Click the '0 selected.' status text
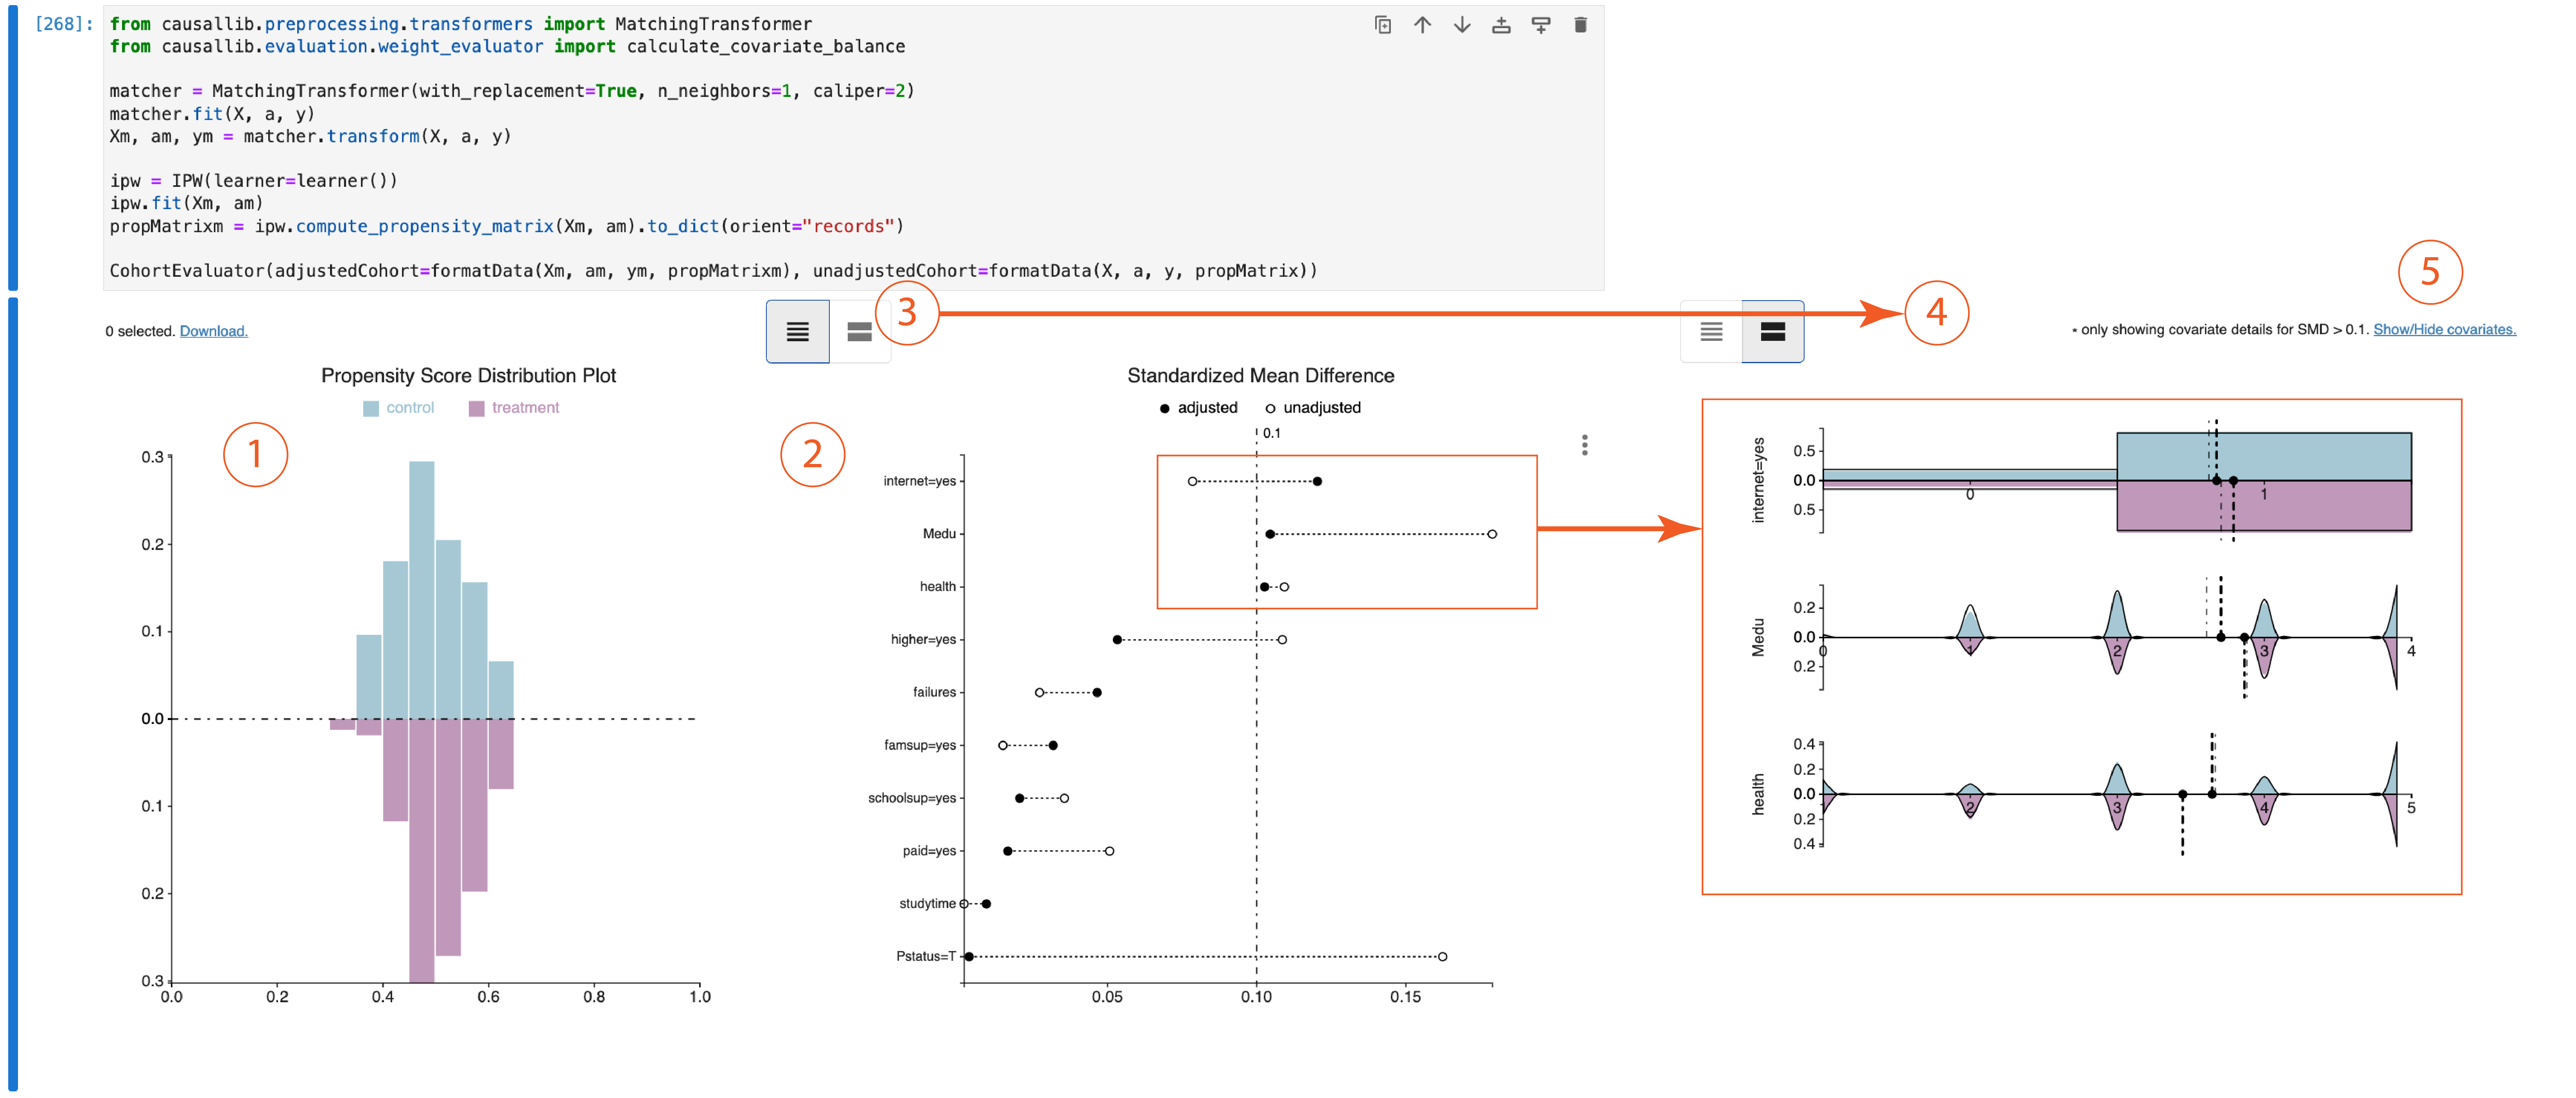2576x1098 pixels. point(140,331)
